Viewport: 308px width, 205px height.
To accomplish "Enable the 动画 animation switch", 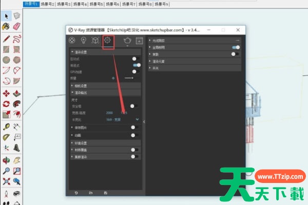I will (134, 135).
